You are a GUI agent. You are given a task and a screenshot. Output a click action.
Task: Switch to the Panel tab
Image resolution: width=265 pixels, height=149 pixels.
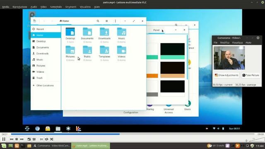coord(157,30)
